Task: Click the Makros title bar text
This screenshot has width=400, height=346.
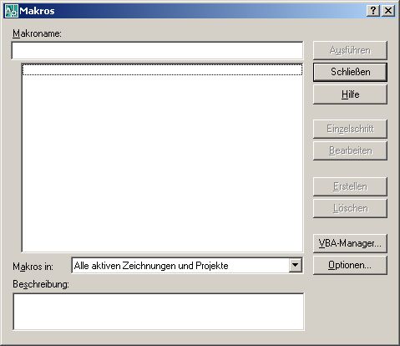Action: (x=37, y=11)
